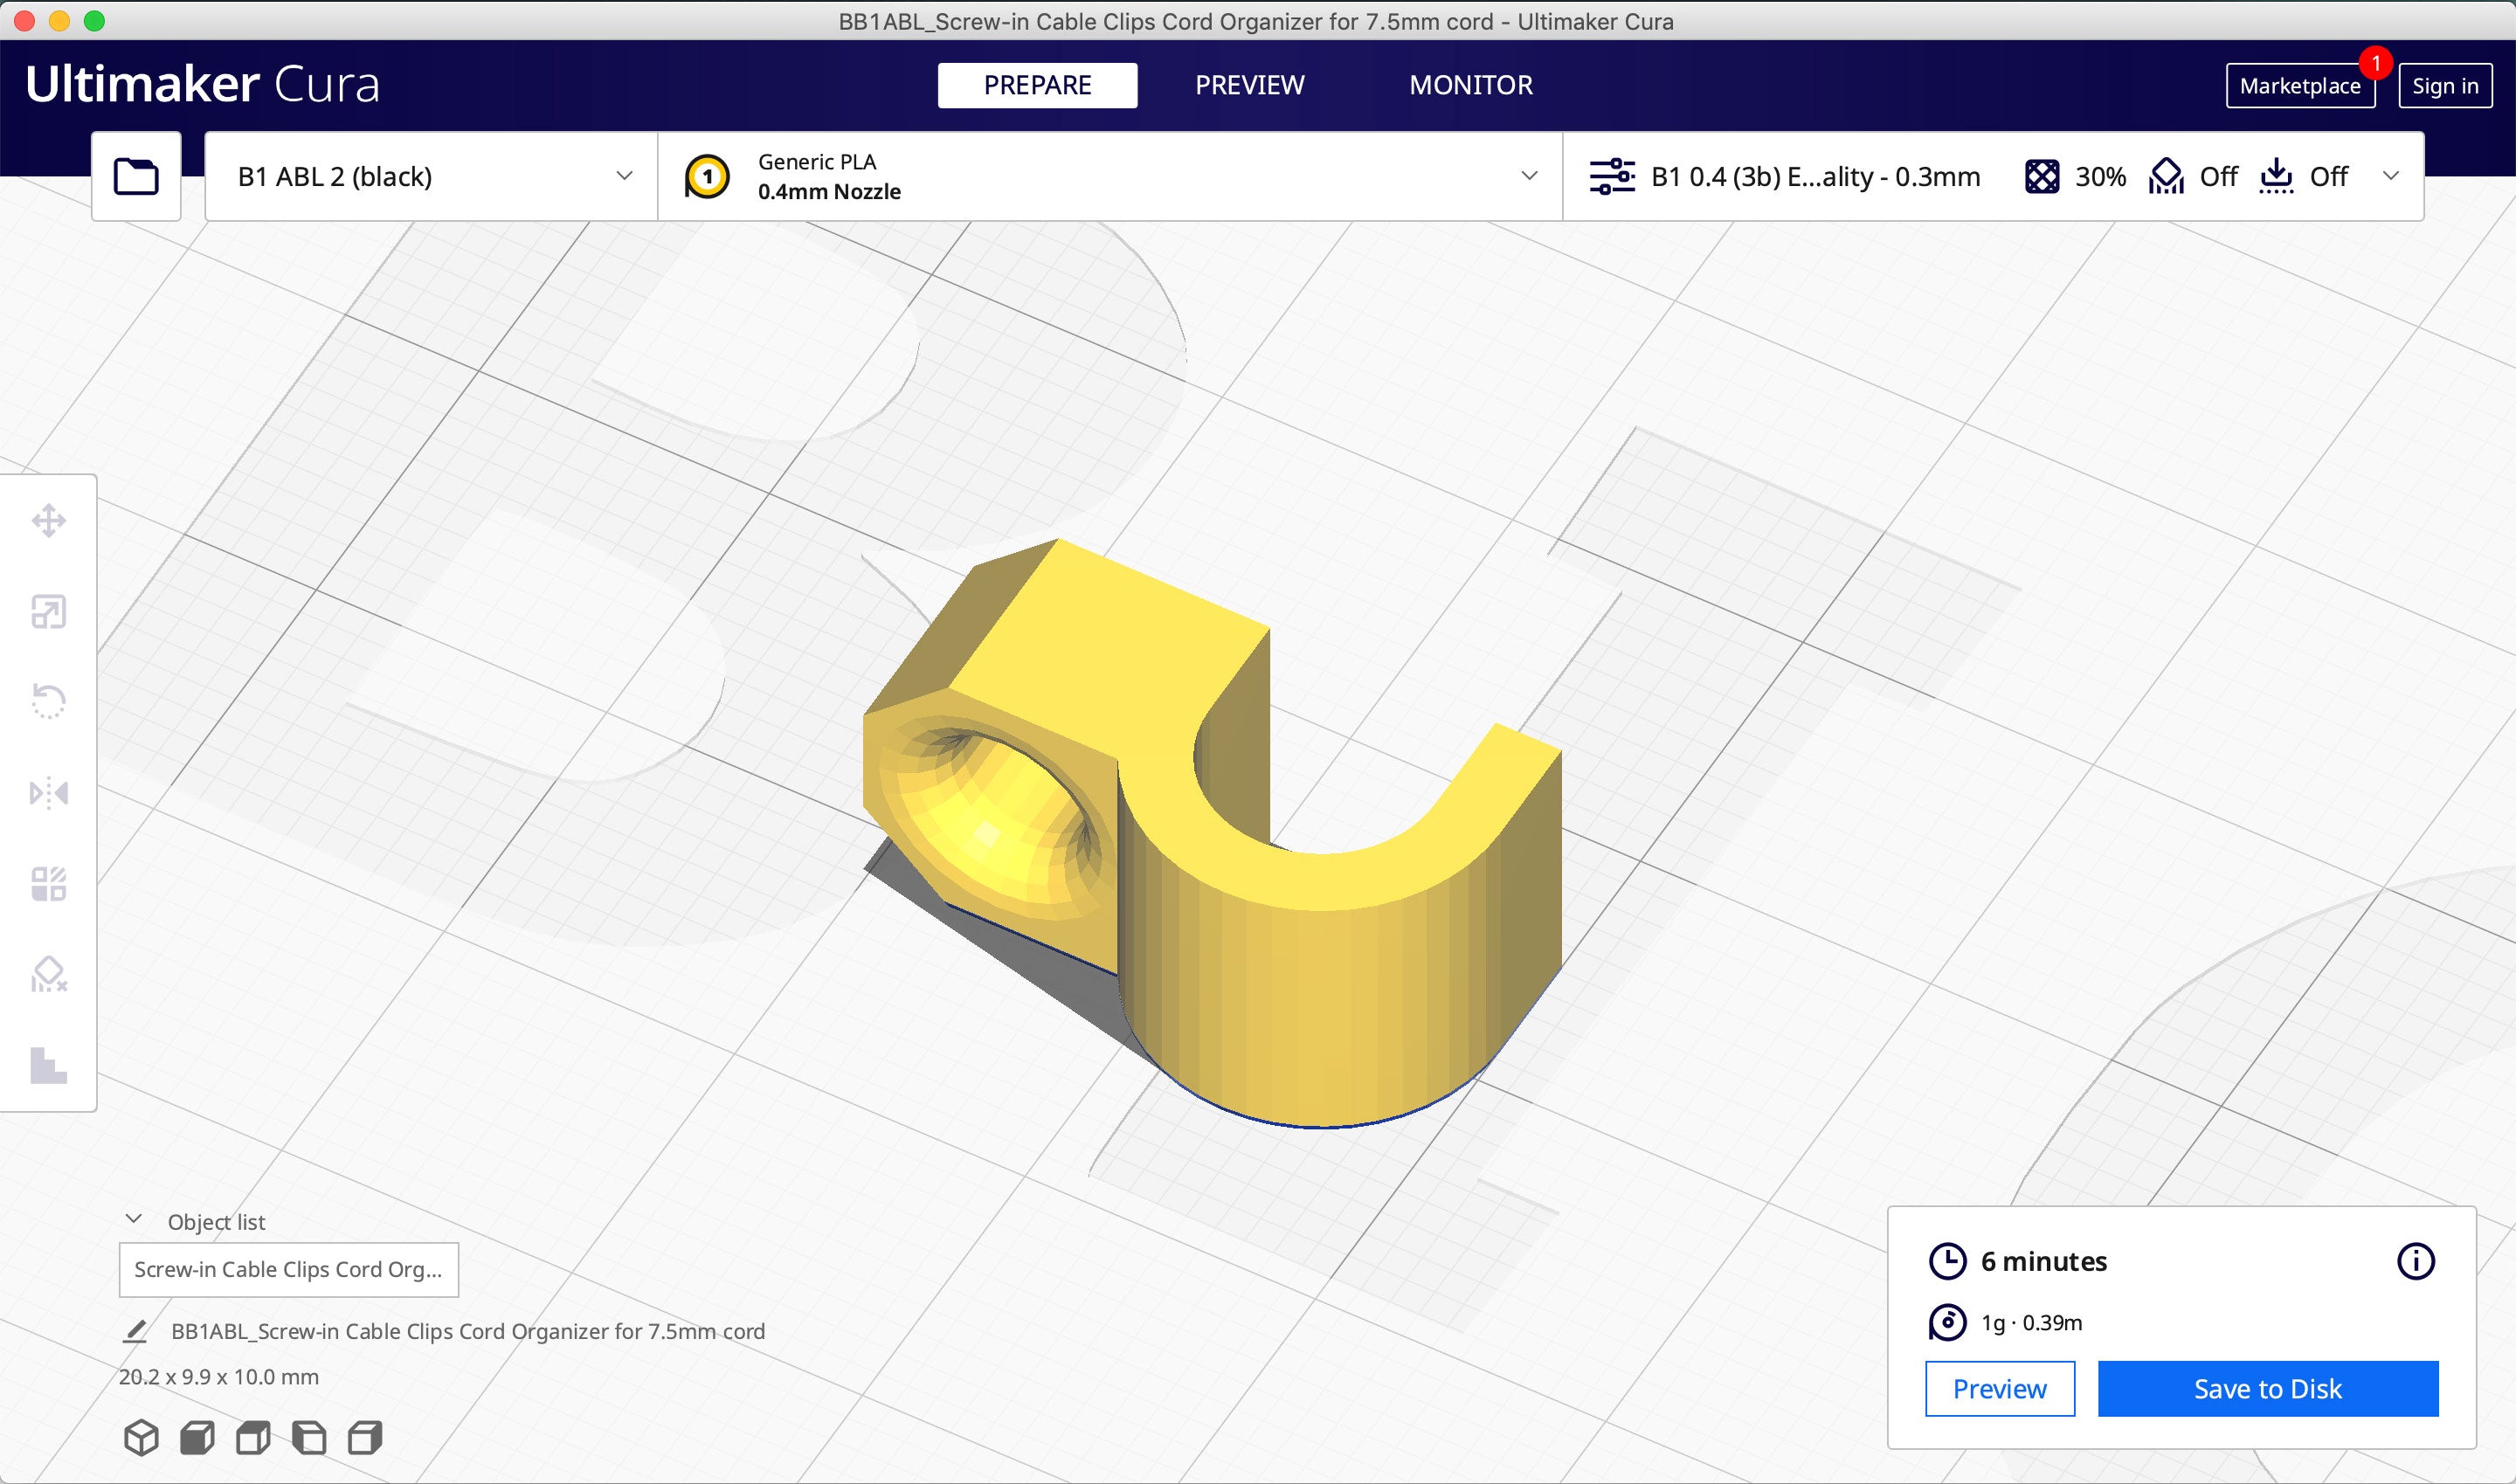This screenshot has height=1484, width=2516.
Task: Click the Open File folder icon
Action: (136, 176)
